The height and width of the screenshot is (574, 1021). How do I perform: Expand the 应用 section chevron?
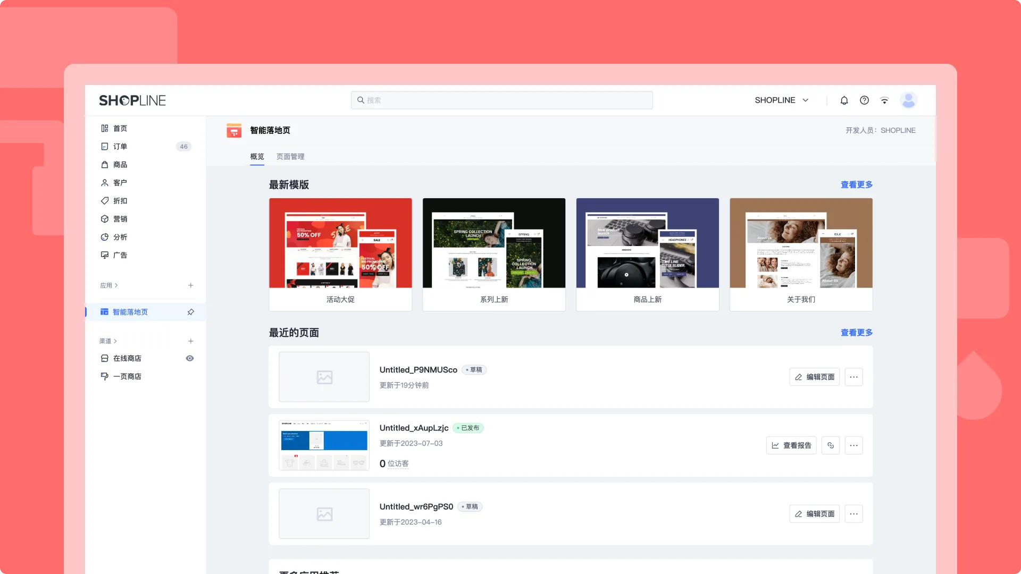116,285
